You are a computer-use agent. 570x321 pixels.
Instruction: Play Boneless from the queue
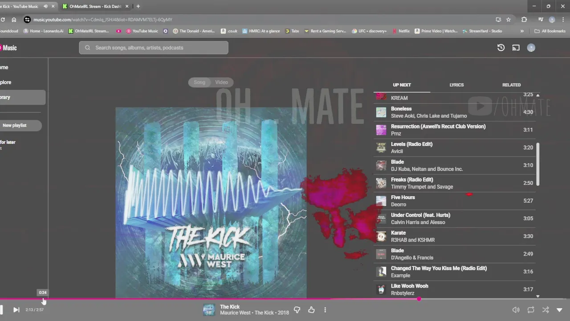click(x=454, y=112)
